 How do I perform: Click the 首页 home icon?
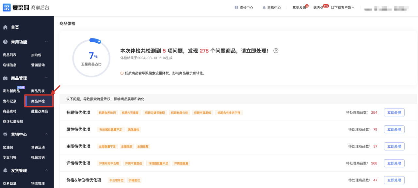pos(5,27)
